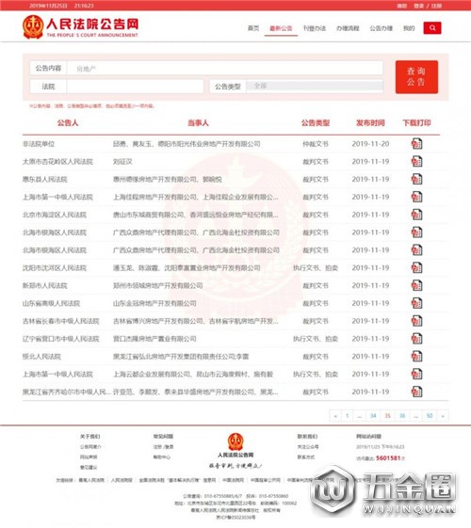Viewport: 471px width, 528px height.
Task: Download the 沈阳市沈河区人民法院 announcement file
Action: tap(416, 267)
